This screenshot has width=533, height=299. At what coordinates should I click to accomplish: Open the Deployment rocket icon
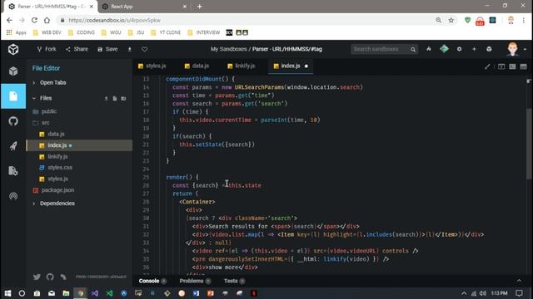(x=13, y=146)
